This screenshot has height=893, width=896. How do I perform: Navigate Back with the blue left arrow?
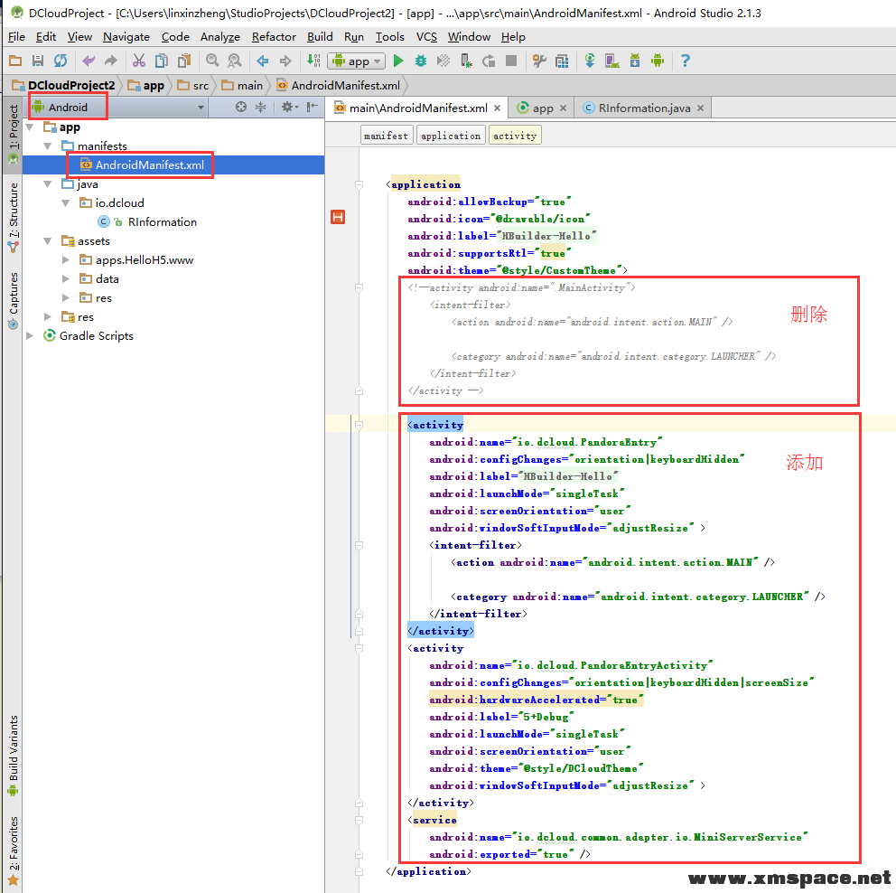[263, 61]
